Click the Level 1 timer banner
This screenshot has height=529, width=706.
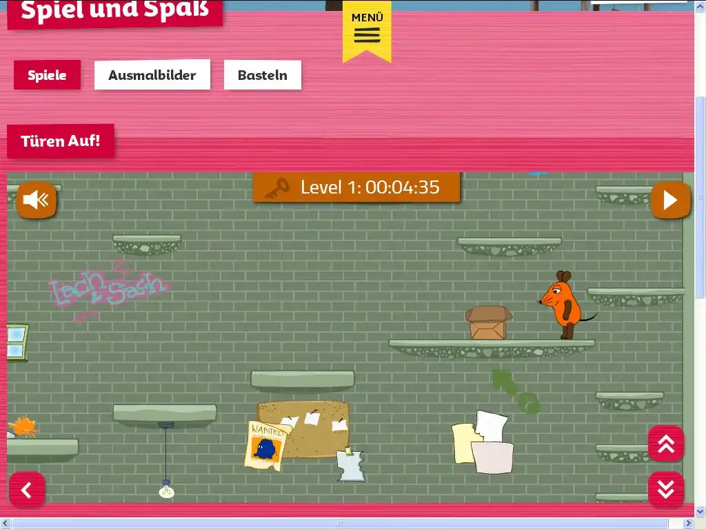coord(356,187)
